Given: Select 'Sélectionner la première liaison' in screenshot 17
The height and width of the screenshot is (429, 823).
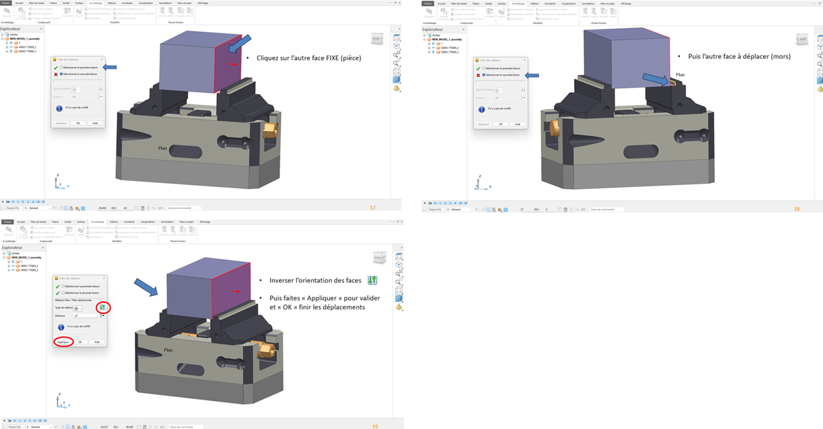Looking at the screenshot, I should (79, 67).
